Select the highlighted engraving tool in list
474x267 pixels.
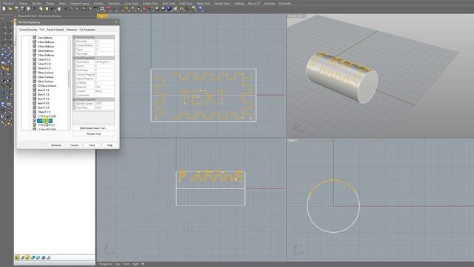point(44,121)
